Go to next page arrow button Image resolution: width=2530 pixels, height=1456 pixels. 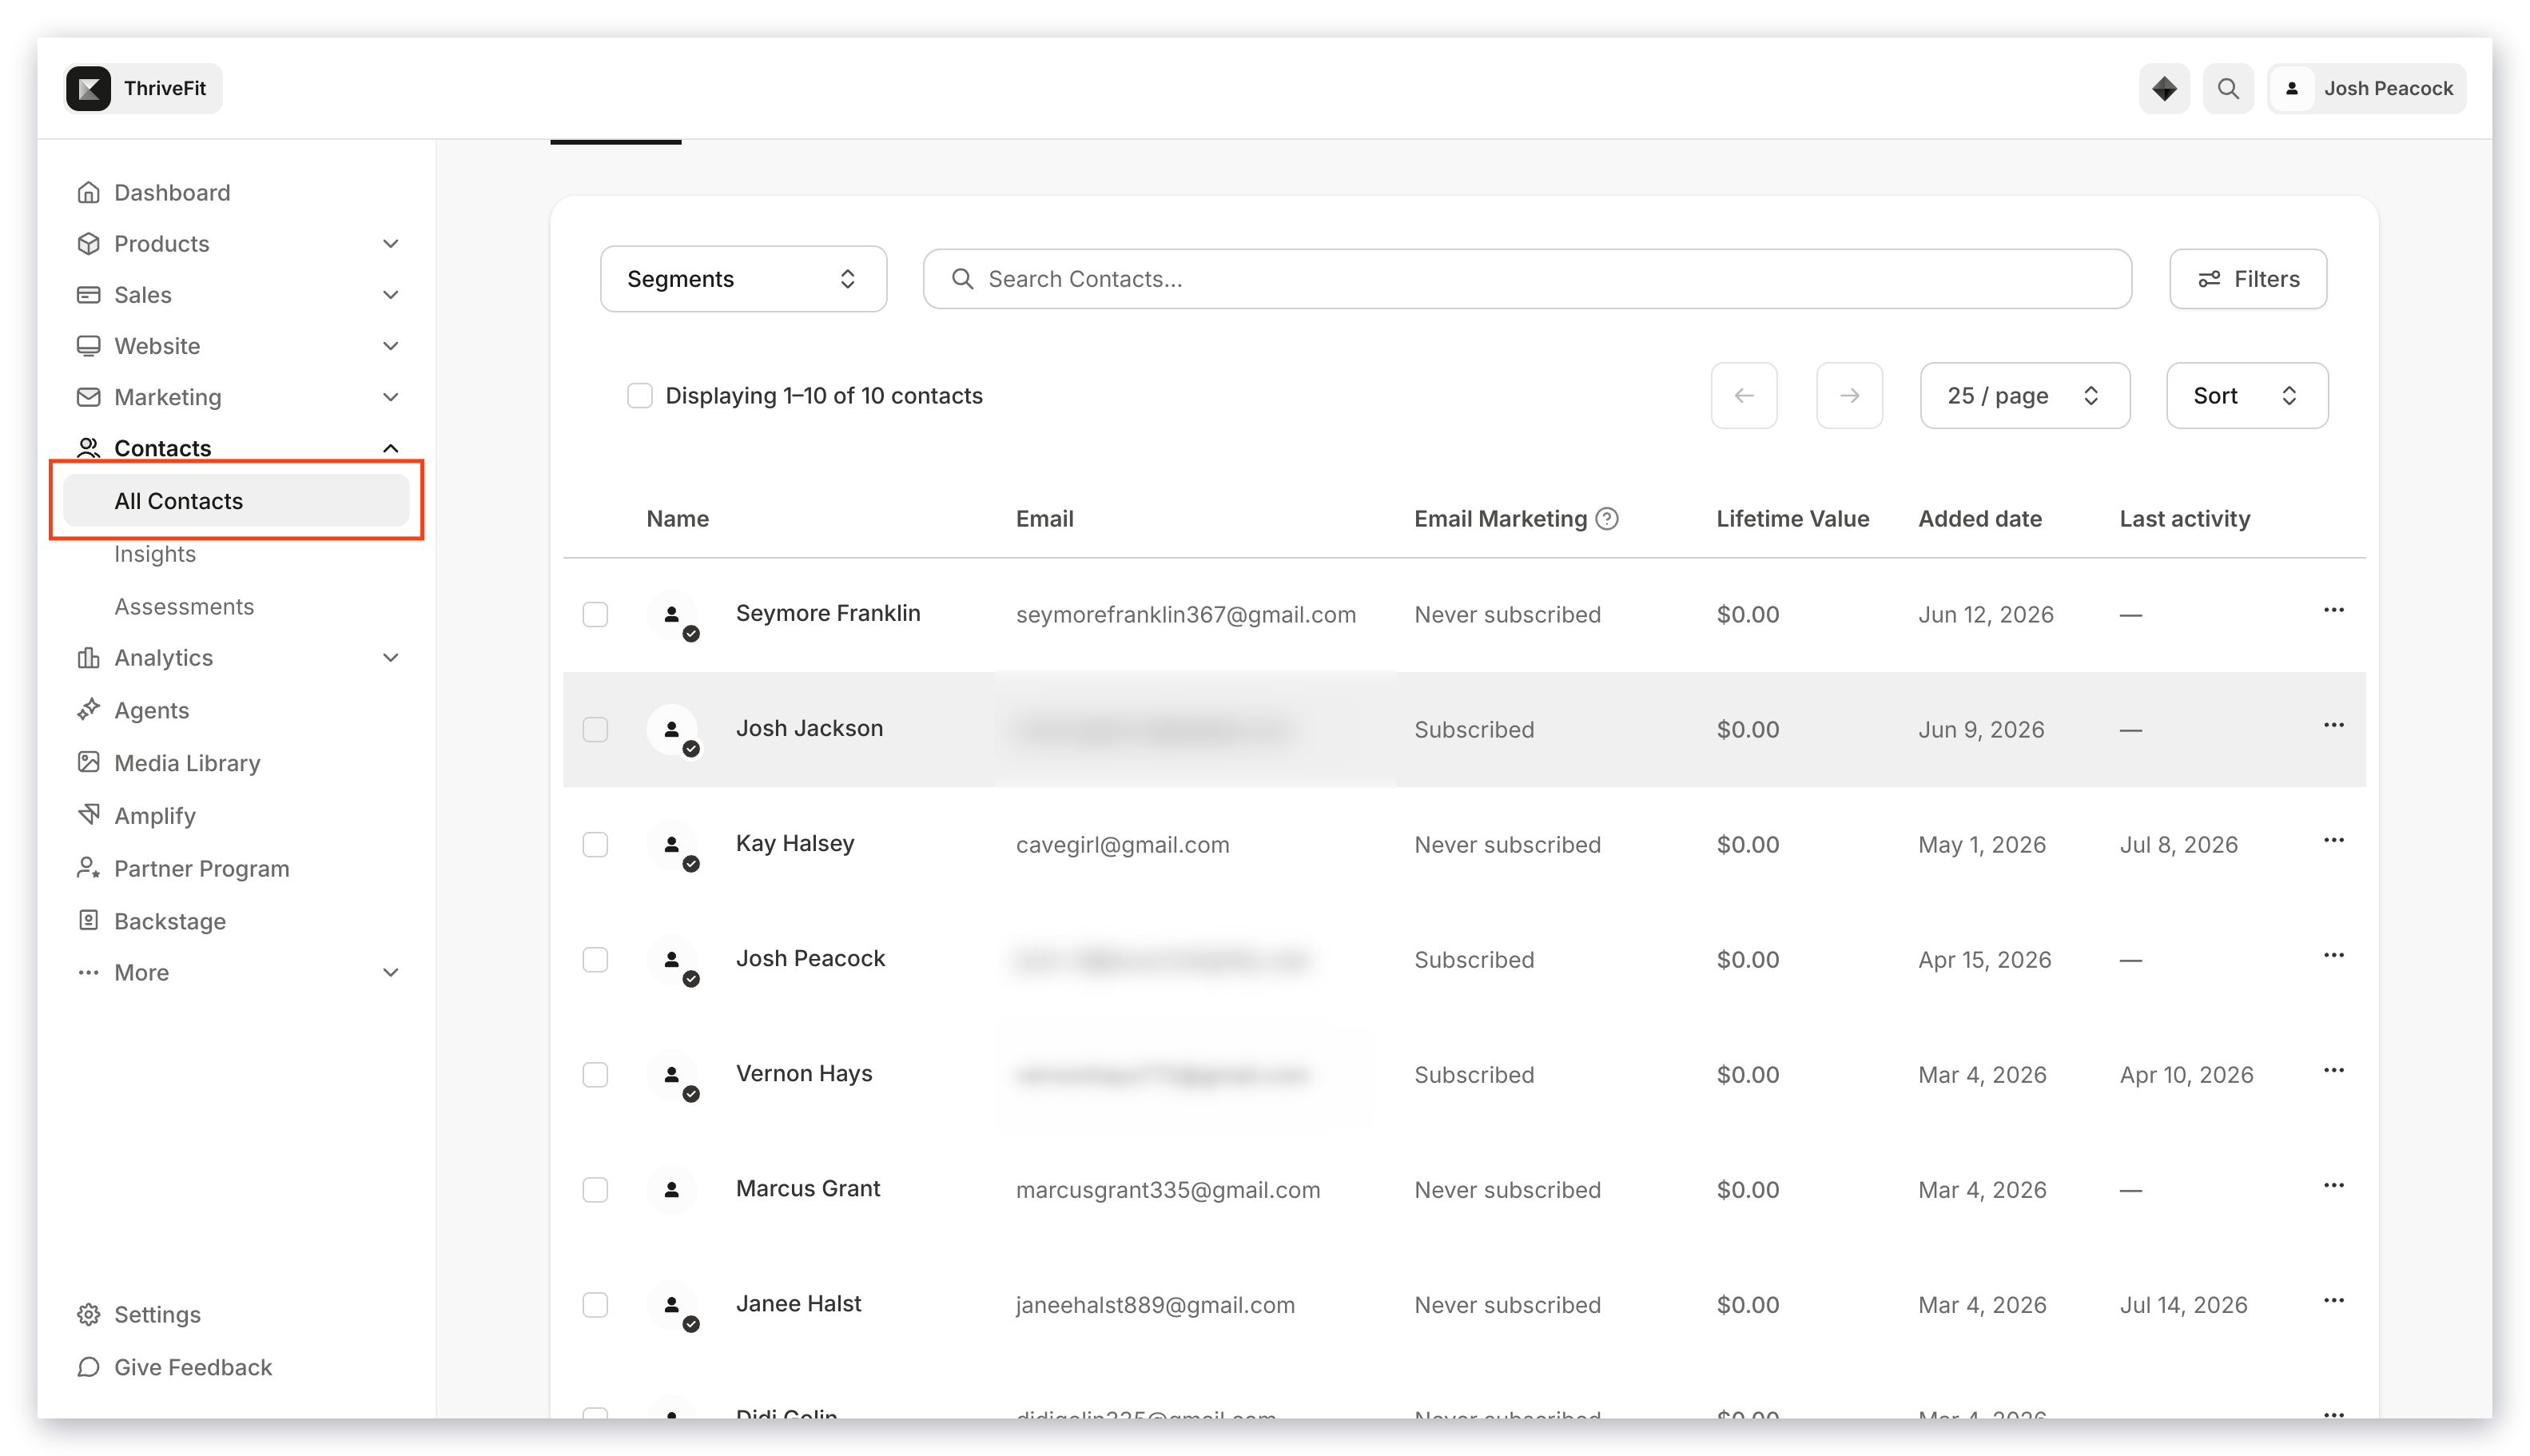tap(1849, 395)
